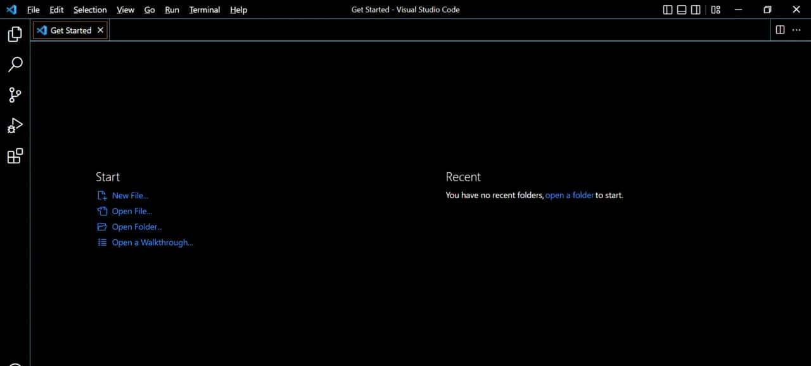Toggle the secondary side bar visibility
The height and width of the screenshot is (366, 811).
pos(696,9)
